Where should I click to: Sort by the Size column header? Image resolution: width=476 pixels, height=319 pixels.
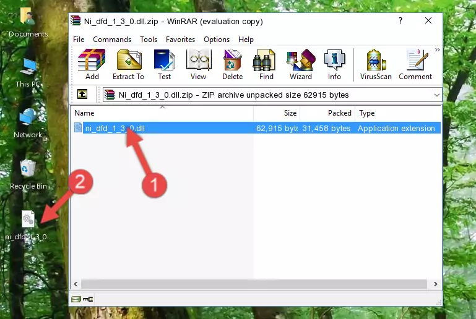[x=277, y=113]
